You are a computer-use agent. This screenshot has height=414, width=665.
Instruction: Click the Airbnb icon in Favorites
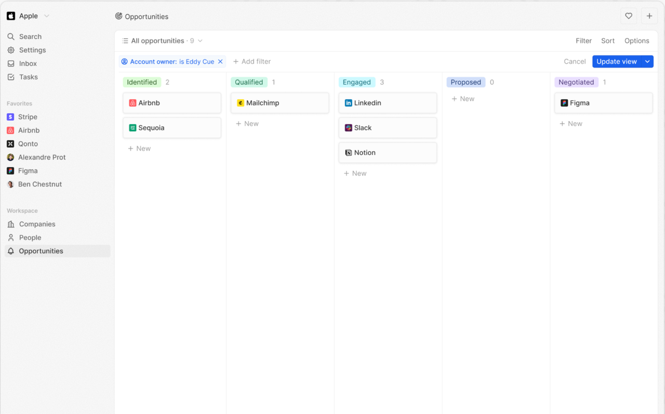click(10, 130)
